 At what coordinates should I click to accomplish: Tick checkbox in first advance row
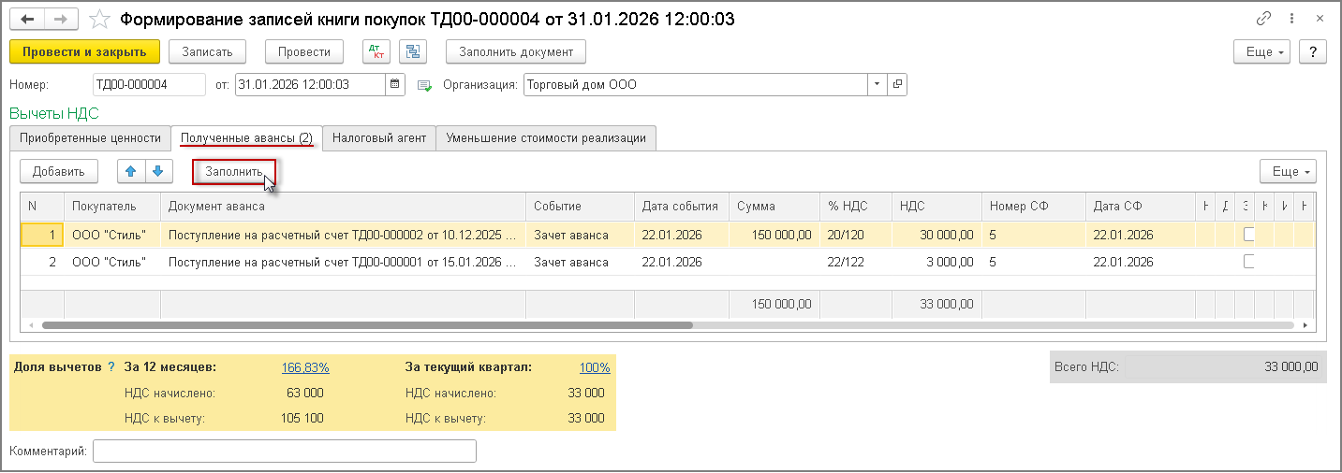click(1248, 235)
